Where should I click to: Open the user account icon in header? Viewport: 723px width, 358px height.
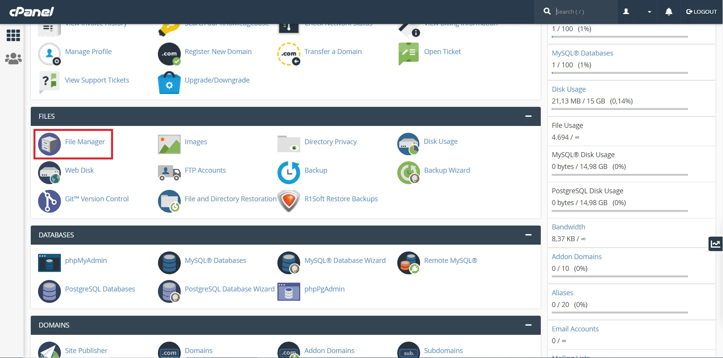tap(626, 12)
